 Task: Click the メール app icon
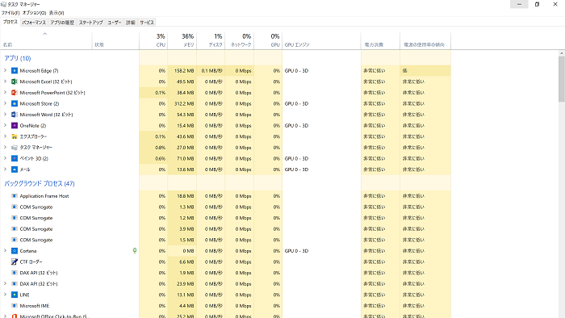[x=15, y=169]
